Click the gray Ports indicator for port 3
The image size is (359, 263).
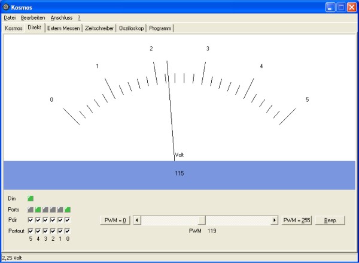click(x=45, y=210)
